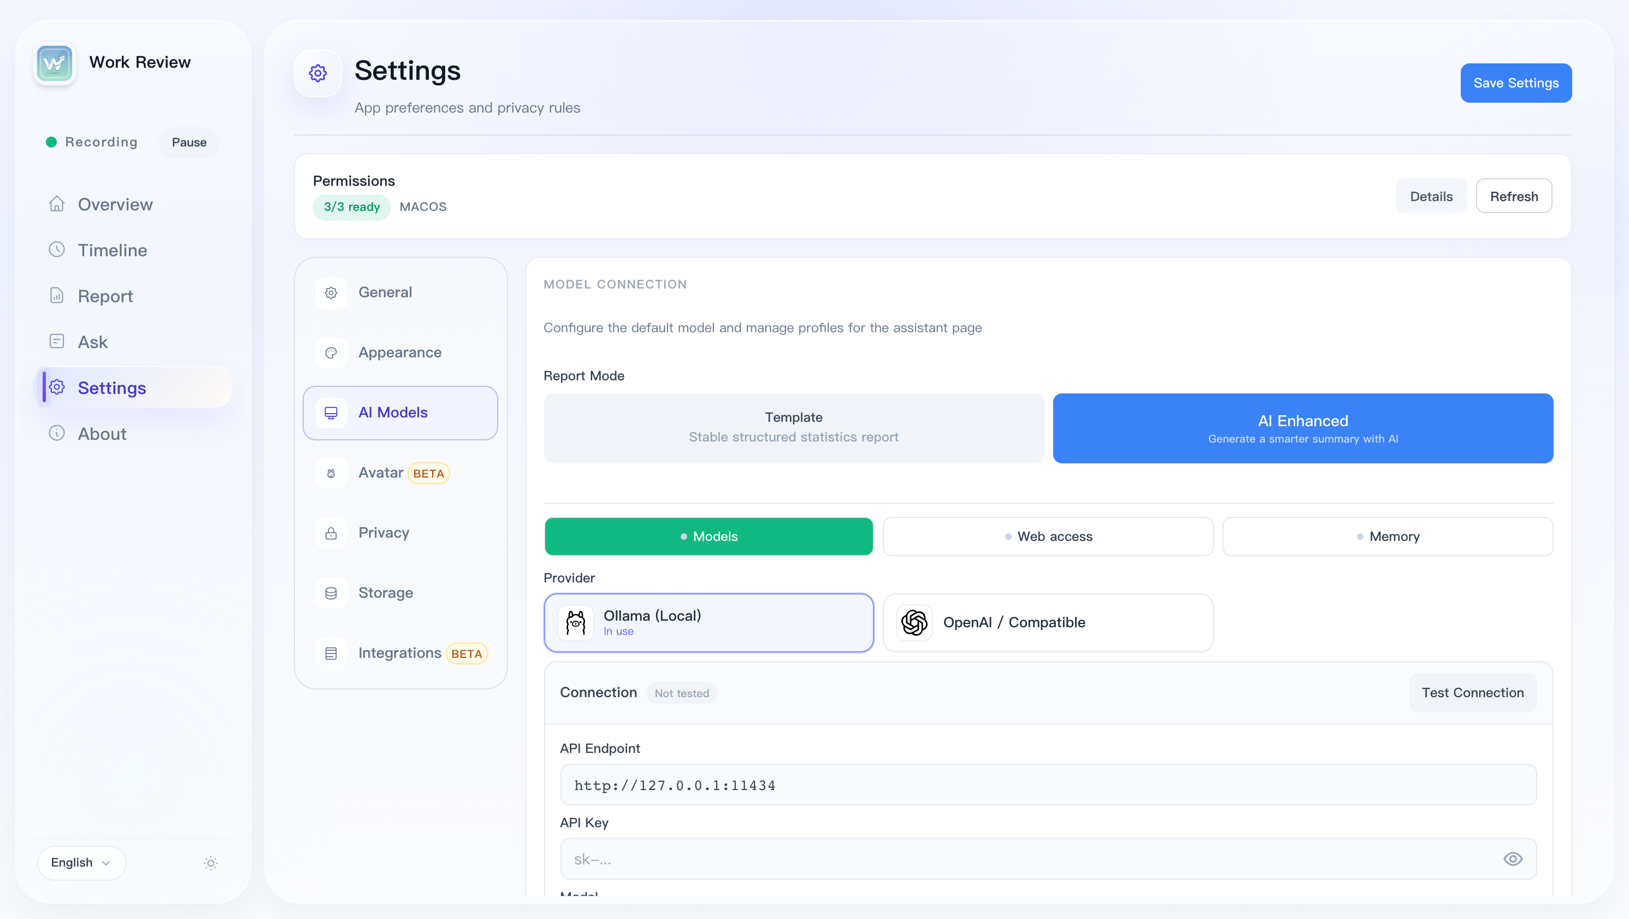Click into the API Endpoint field
The image size is (1629, 919).
click(x=1048, y=785)
